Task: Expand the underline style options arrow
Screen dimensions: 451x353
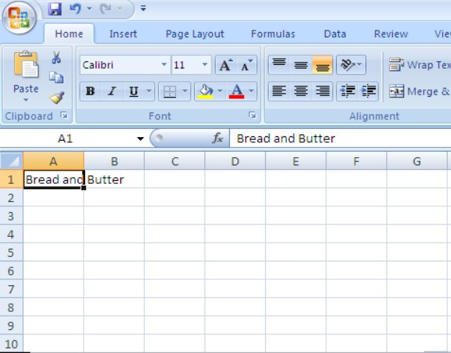Action: [149, 91]
